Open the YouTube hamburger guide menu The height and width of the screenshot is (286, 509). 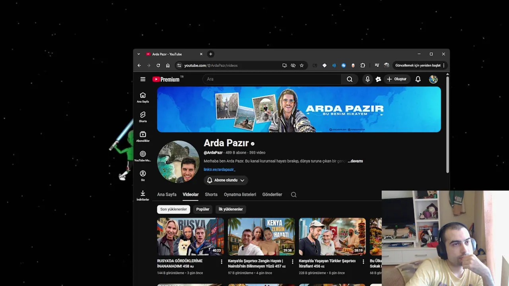[143, 79]
